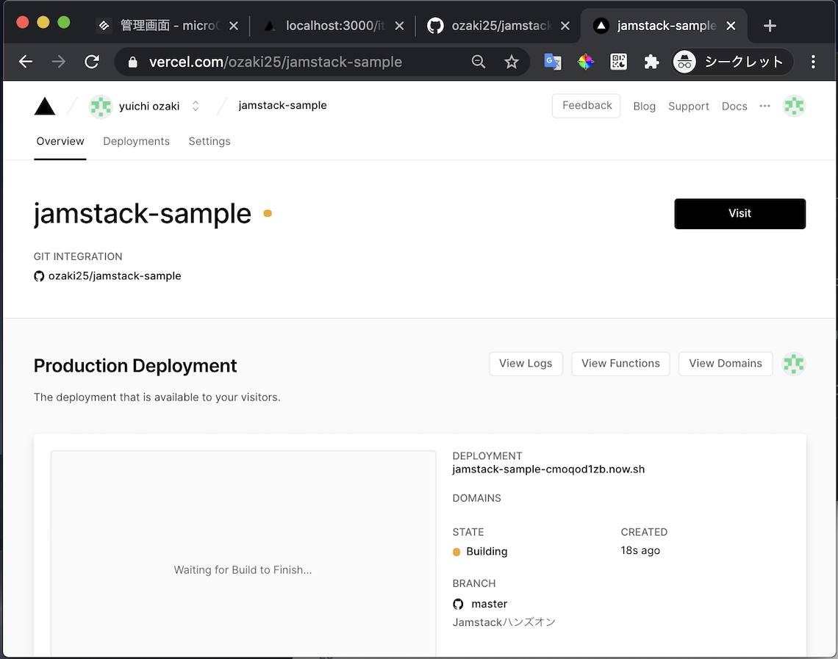Click the Feedback button

tap(587, 106)
